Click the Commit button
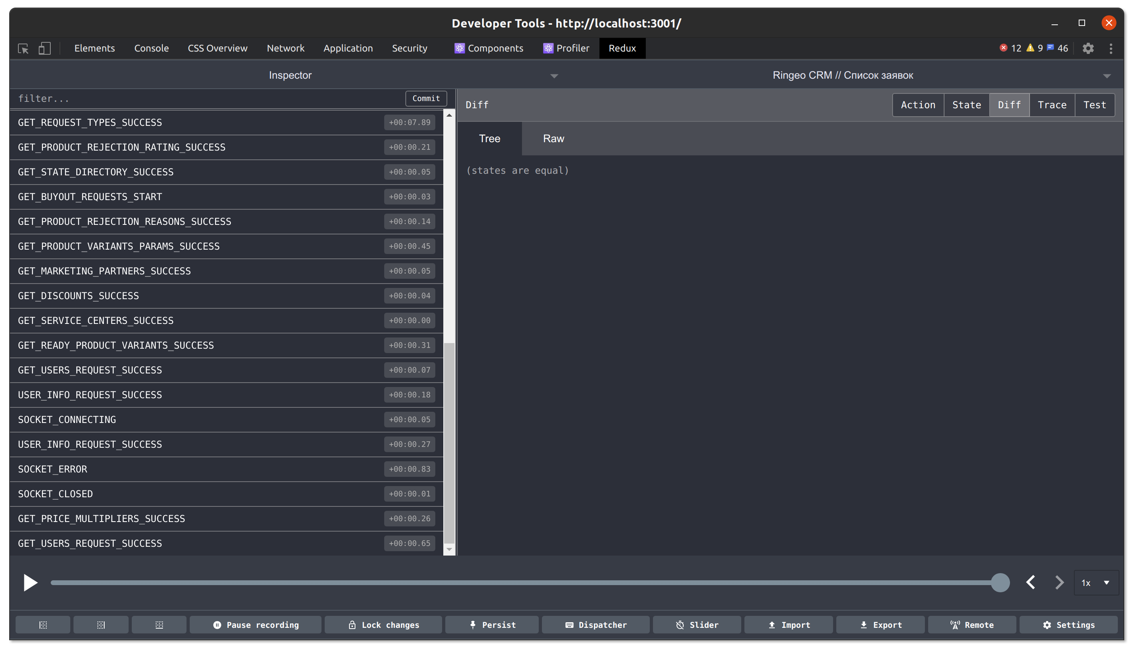 (426, 98)
